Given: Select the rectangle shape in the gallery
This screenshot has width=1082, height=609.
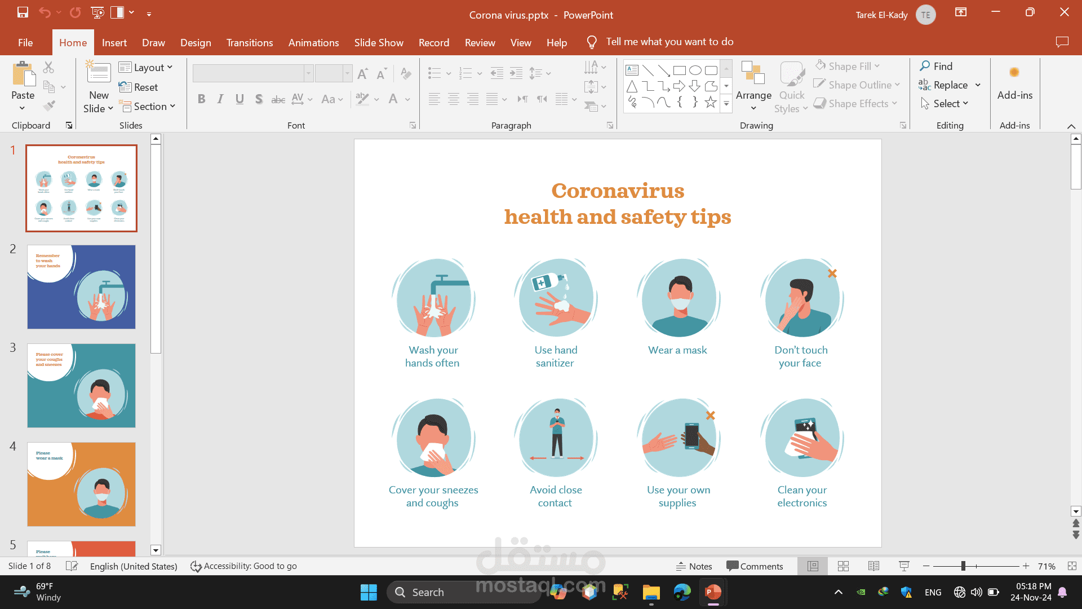Looking at the screenshot, I should point(680,70).
